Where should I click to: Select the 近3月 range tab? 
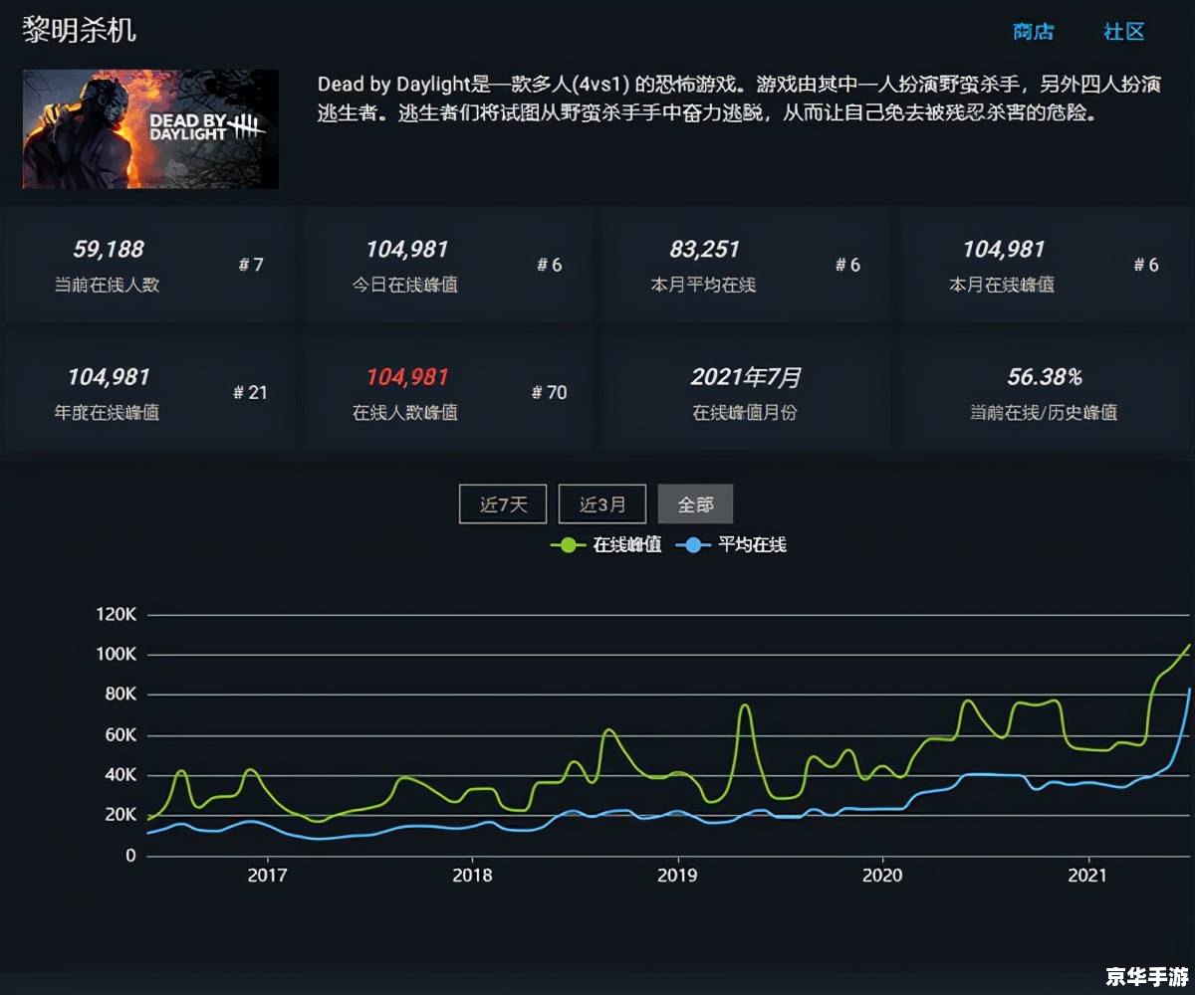[x=602, y=504]
